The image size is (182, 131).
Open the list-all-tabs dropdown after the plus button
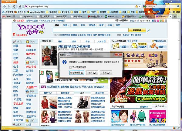(x=179, y=16)
